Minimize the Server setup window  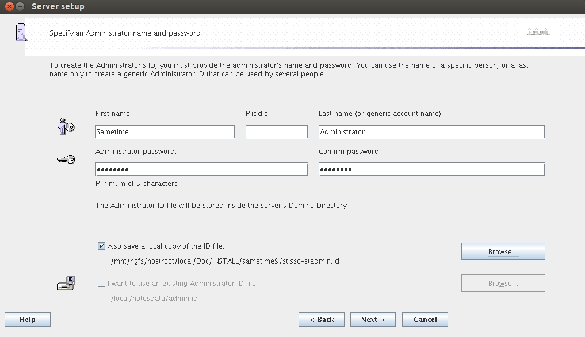pyautogui.click(x=20, y=7)
